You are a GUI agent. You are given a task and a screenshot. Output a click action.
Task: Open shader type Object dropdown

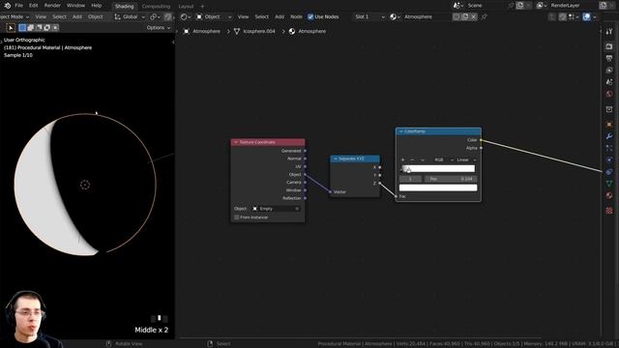coord(214,17)
